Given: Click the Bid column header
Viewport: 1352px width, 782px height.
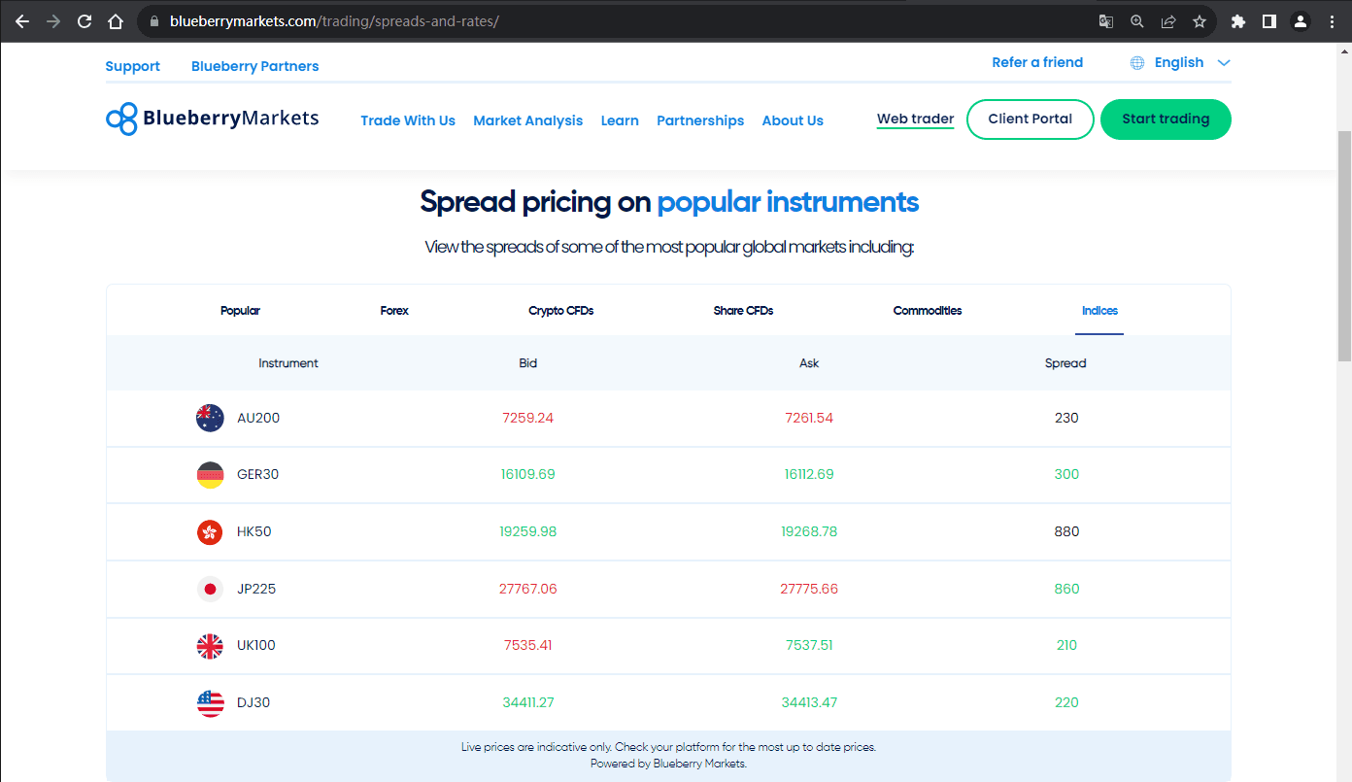Looking at the screenshot, I should (x=528, y=363).
